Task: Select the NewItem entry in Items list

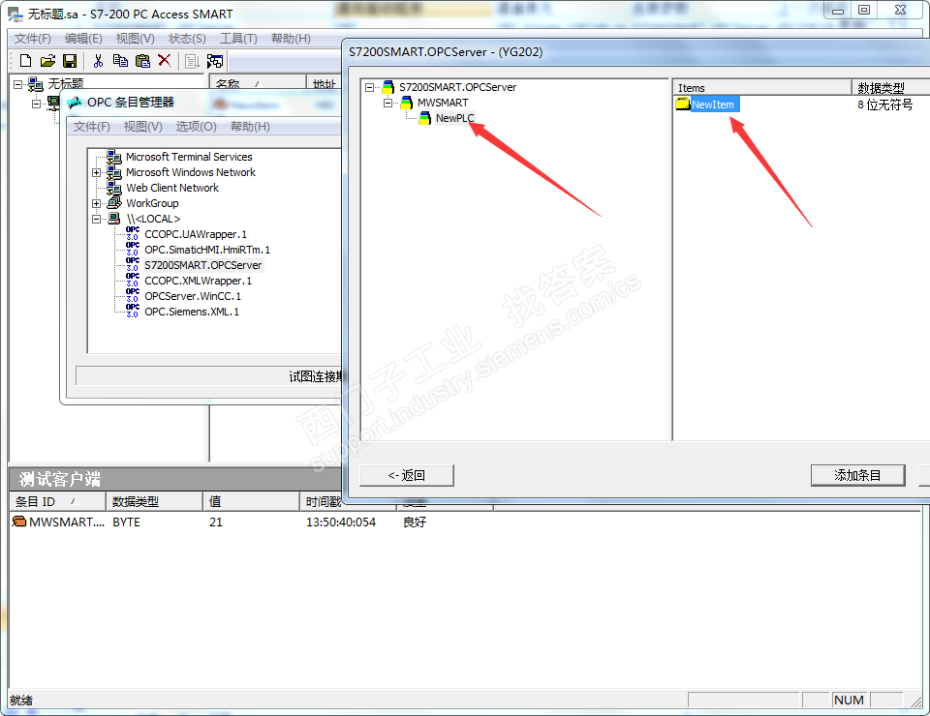Action: 713,104
